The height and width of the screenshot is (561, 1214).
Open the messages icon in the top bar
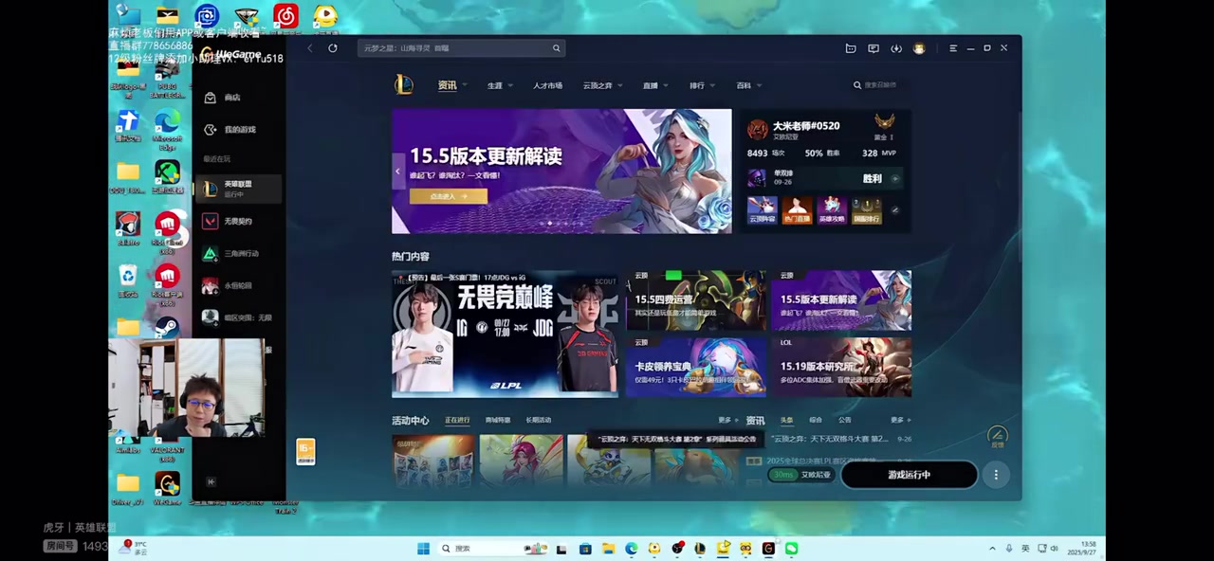point(874,48)
